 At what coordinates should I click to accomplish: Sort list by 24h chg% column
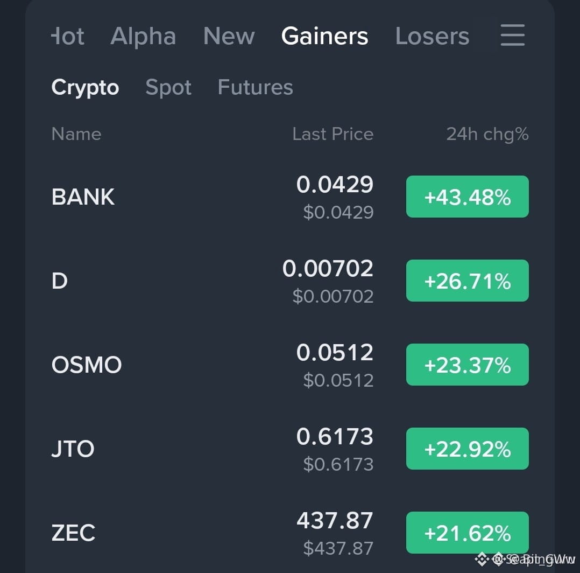point(487,135)
